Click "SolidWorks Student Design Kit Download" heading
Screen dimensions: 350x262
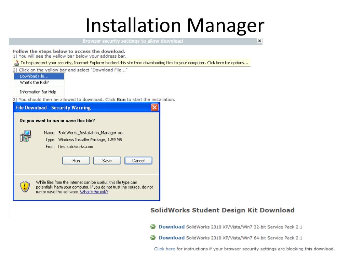click(x=222, y=210)
